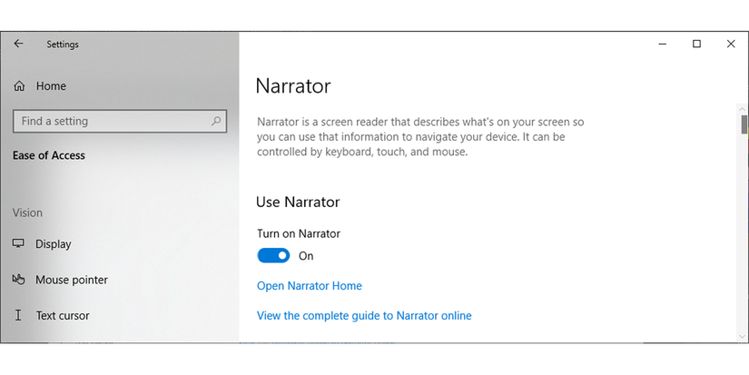Click the Home house icon

coord(19,86)
